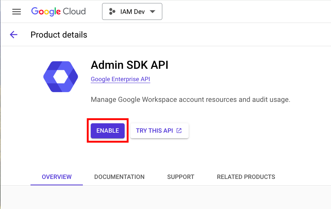Switch to the DOCUMENTATION tab
This screenshot has height=209, width=331.
click(119, 177)
